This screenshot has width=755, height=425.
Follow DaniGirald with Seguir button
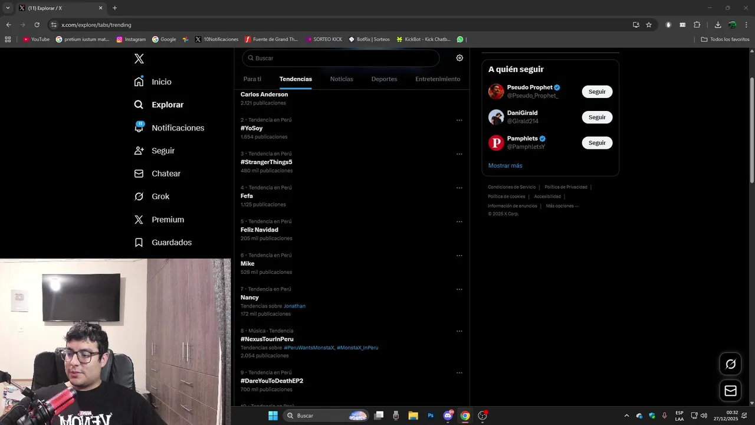click(597, 117)
